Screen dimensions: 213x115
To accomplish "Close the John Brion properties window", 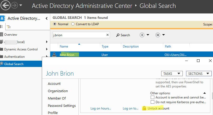I will pos(210,61).
